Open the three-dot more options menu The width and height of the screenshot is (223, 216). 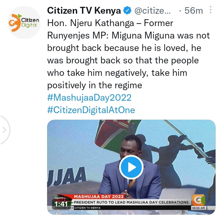(211, 10)
